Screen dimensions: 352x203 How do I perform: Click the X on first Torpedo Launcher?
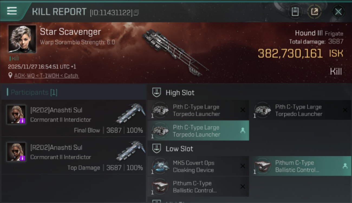[243, 110]
